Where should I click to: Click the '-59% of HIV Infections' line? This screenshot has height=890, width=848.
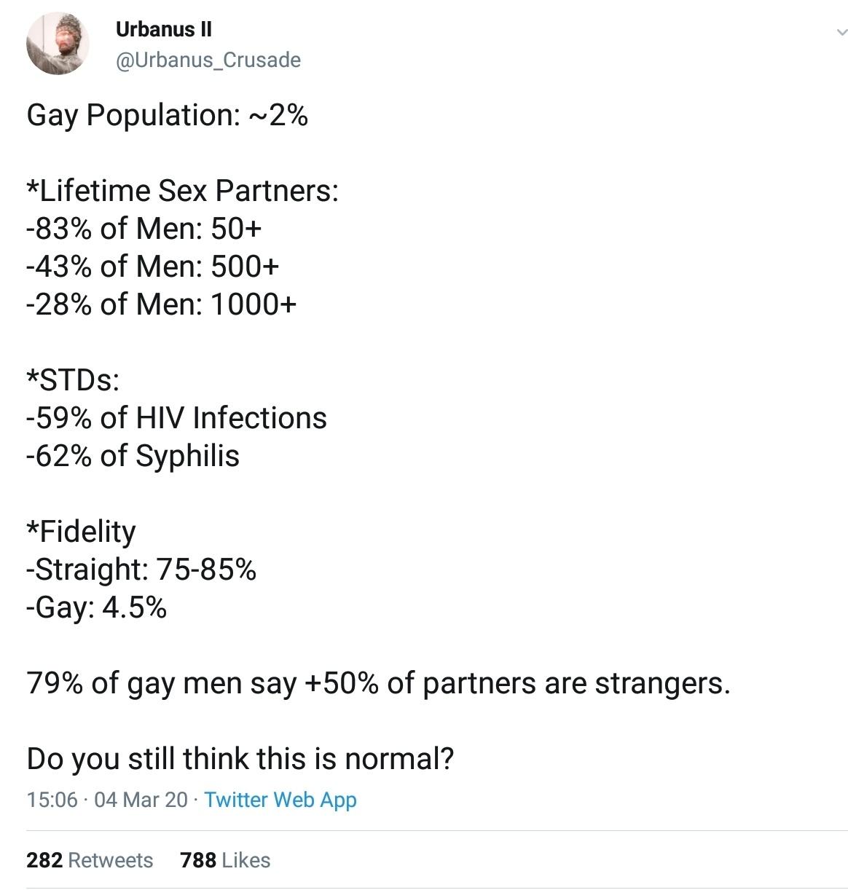[176, 418]
